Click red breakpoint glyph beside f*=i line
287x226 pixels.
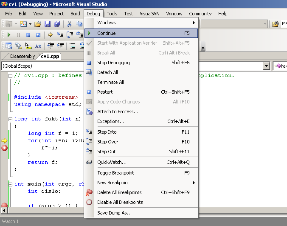coord(4,148)
